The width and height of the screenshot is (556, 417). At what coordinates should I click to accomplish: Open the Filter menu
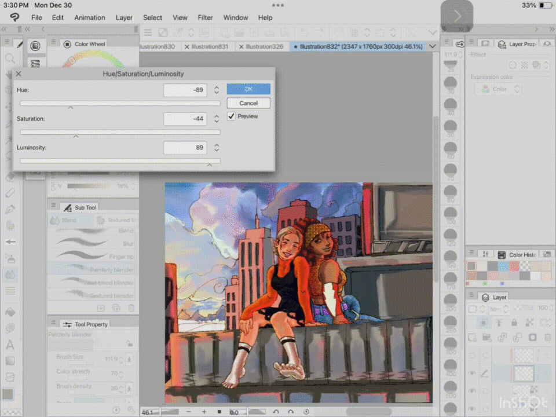205,17
